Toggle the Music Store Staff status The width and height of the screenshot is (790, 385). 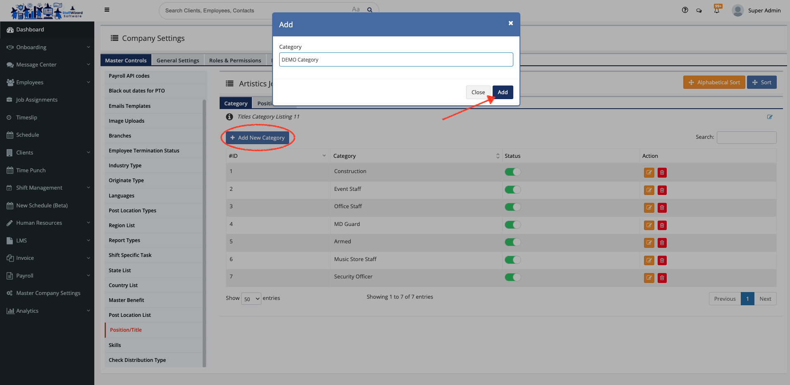[x=512, y=260]
